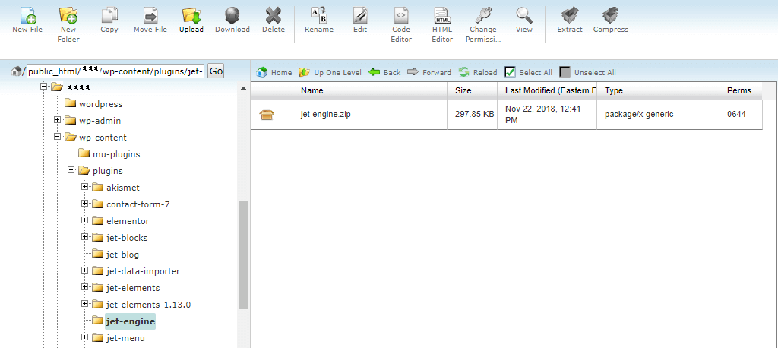778x348 pixels.
Task: Open the Edit pencil tool
Action: click(x=360, y=15)
